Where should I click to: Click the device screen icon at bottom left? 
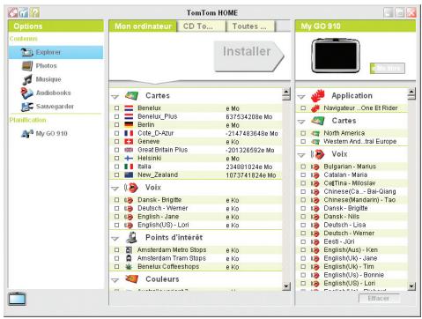(18, 299)
